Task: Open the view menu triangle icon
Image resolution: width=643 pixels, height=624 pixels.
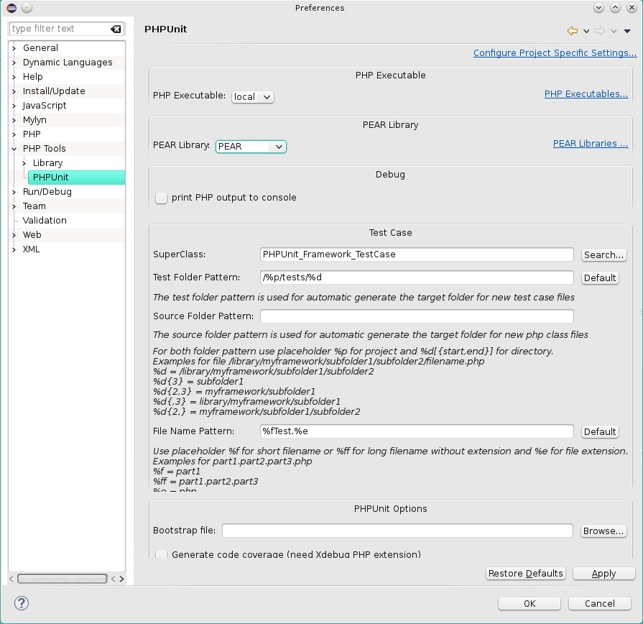Action: point(627,31)
